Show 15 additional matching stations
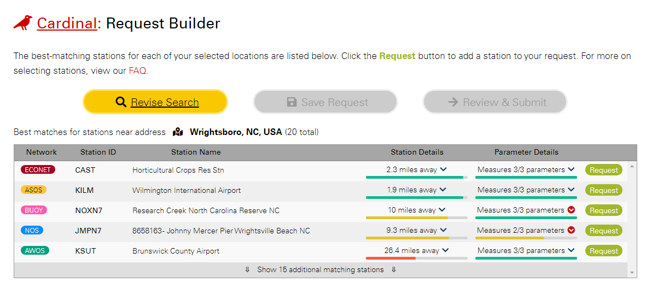Image resolution: width=652 pixels, height=288 pixels. click(x=321, y=270)
